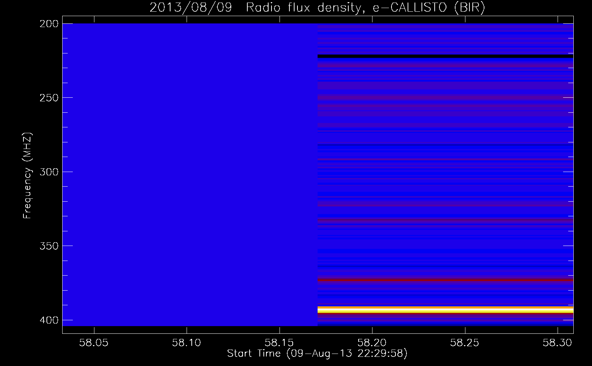Click the '58.05' time tick label

tap(94, 343)
